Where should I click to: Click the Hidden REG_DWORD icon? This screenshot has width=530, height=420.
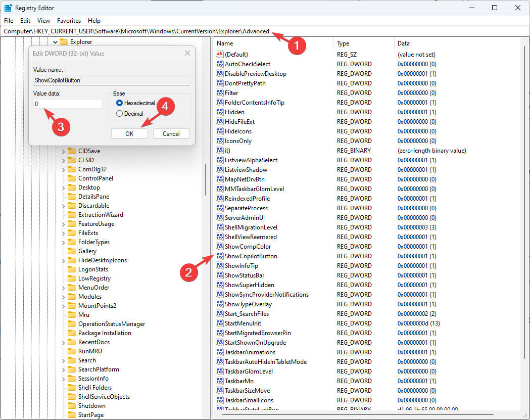220,112
